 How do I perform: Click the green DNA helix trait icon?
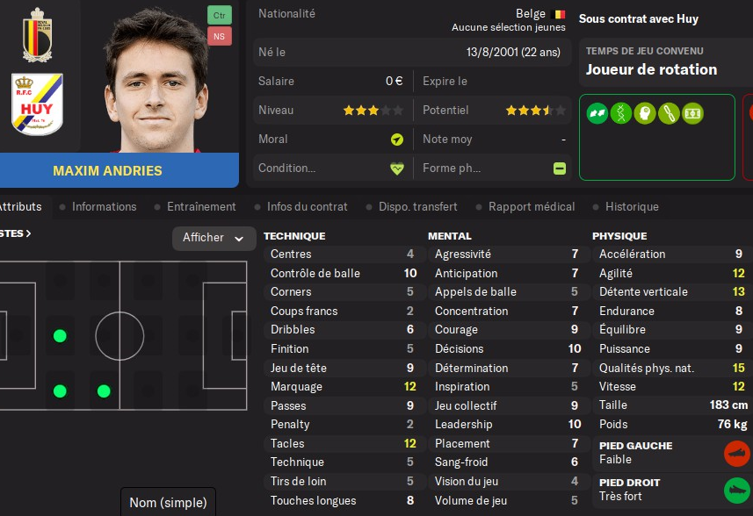tap(621, 113)
